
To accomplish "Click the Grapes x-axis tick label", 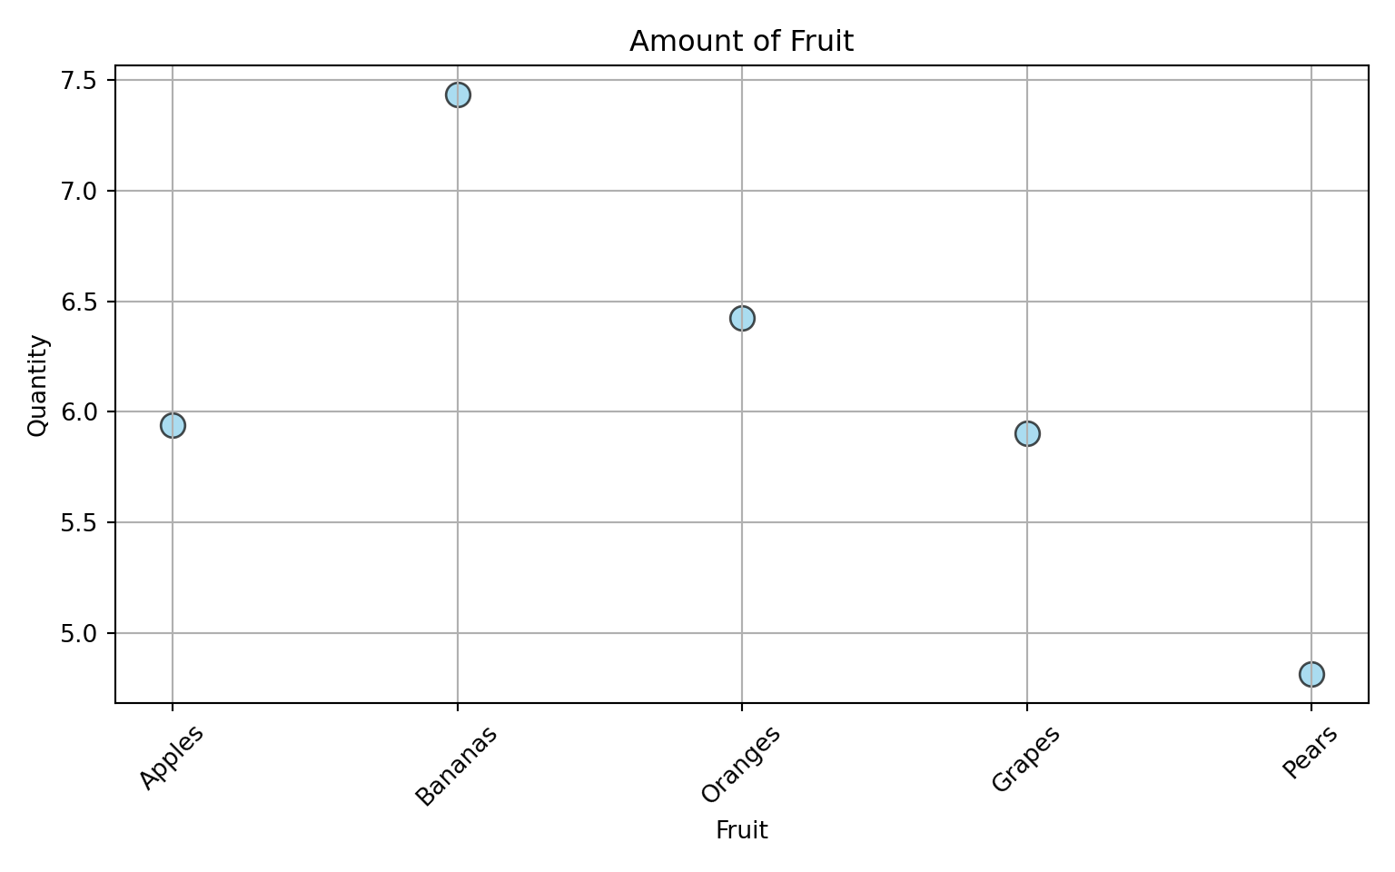I will point(1026,758).
